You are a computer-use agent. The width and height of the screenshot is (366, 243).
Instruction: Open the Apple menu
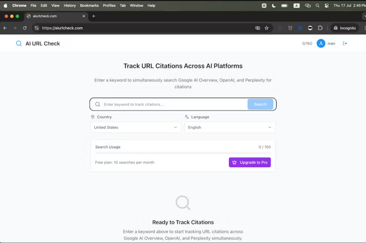tap(5, 5)
